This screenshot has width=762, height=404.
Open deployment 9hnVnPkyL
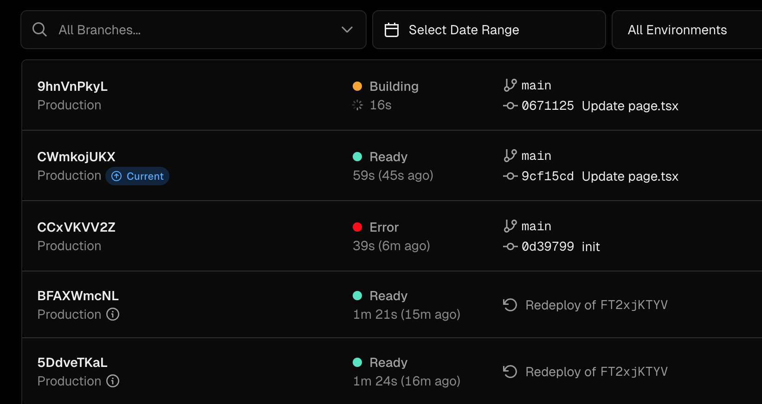point(72,86)
